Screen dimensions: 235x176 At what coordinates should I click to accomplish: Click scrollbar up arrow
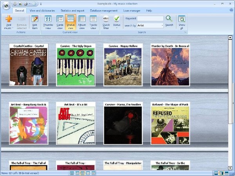click(230, 38)
